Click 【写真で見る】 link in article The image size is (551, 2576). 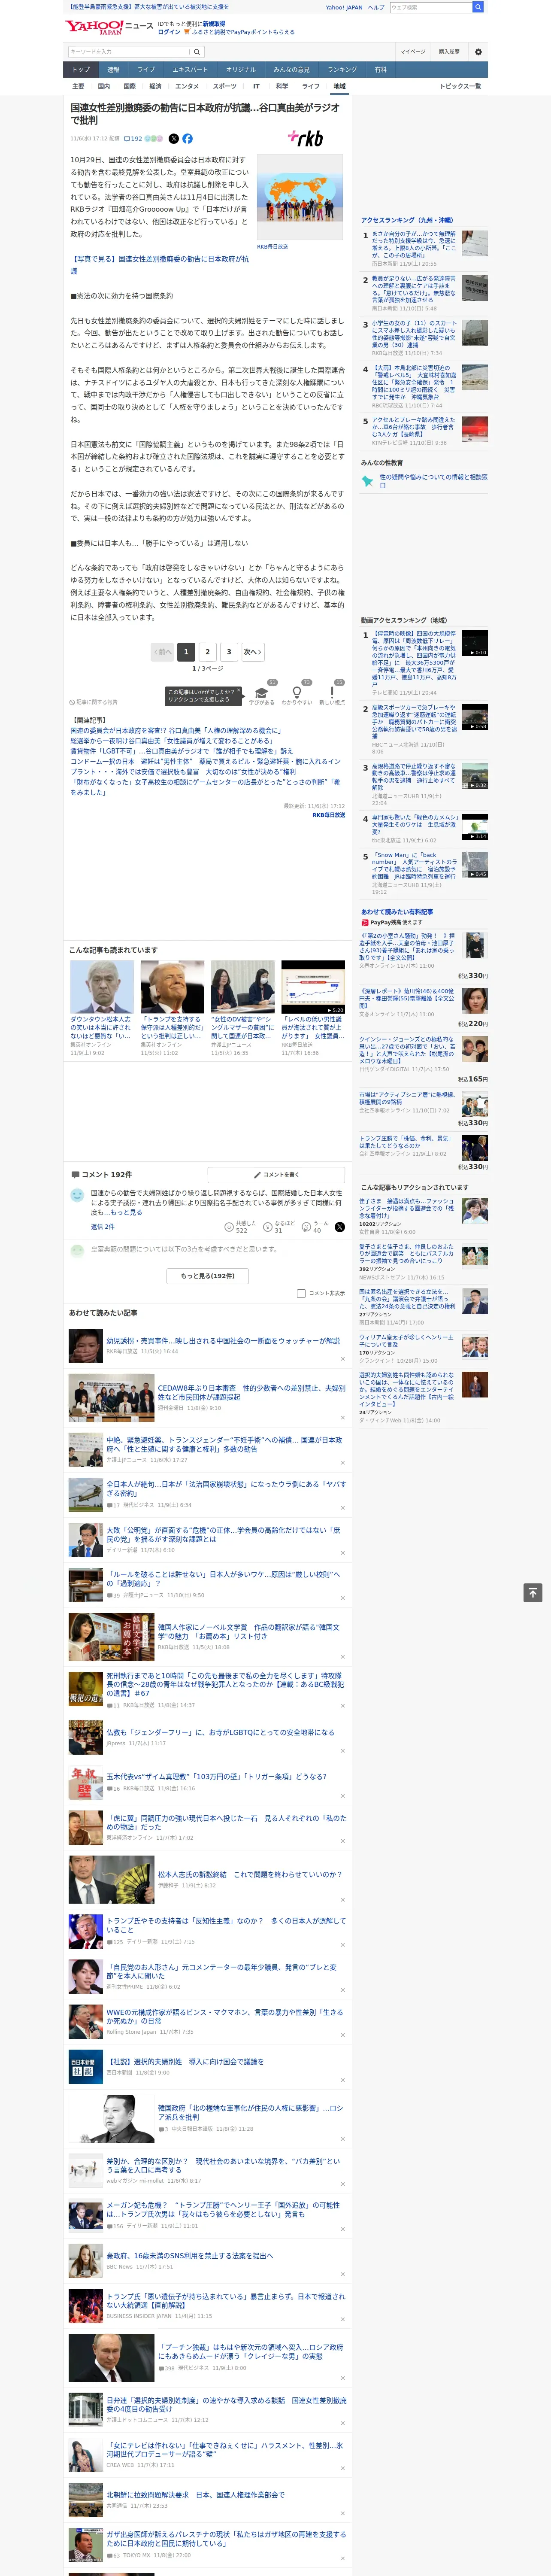160,264
